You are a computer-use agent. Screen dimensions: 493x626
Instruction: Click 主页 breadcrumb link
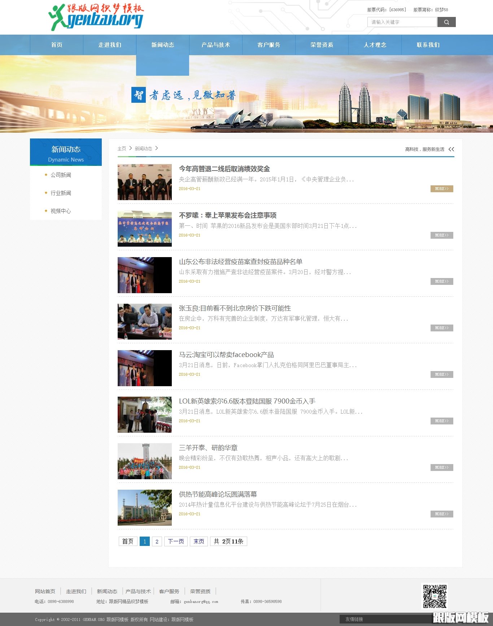122,149
